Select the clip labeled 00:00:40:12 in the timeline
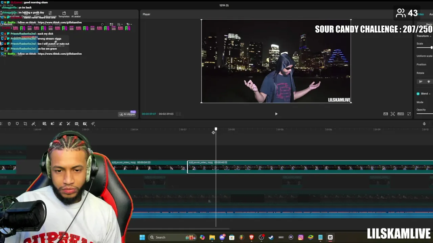The image size is (433, 243). click(x=310, y=167)
